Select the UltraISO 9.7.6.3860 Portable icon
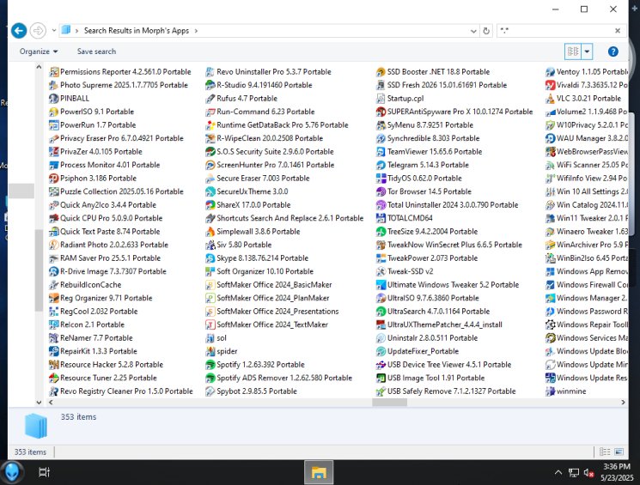This screenshot has width=640, height=485. 381,298
